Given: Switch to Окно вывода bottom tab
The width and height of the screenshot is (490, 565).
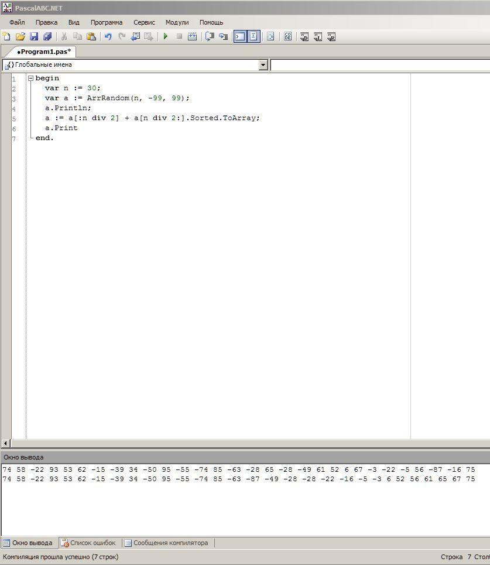Looking at the screenshot, I should click(x=29, y=543).
